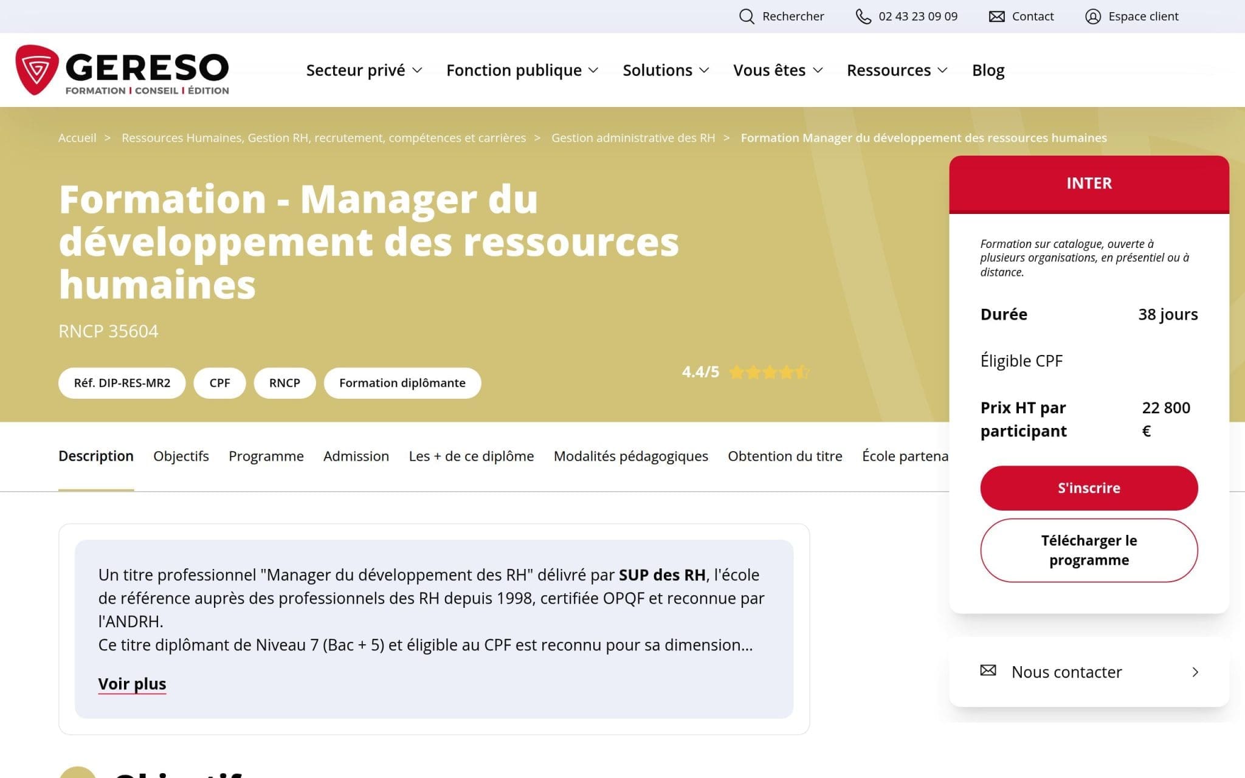The width and height of the screenshot is (1245, 778).
Task: Click the Formation diplômante tag
Action: (402, 383)
